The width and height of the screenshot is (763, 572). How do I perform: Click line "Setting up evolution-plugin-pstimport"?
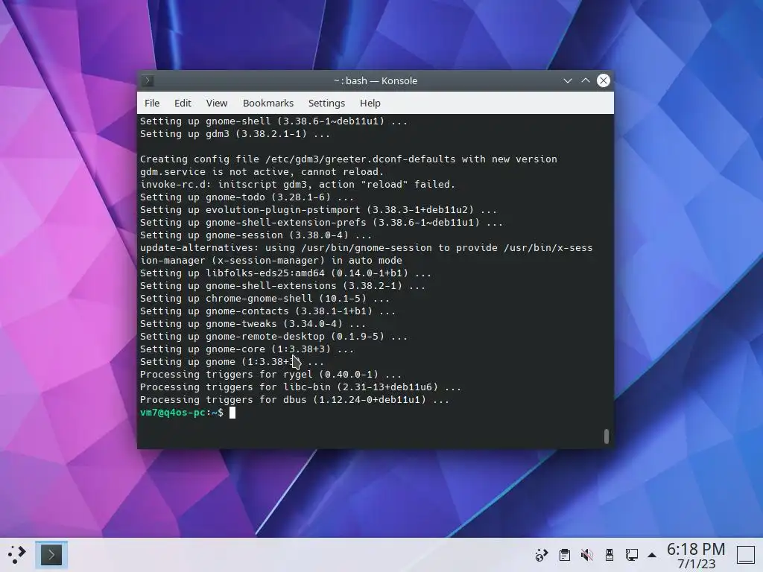(x=318, y=209)
